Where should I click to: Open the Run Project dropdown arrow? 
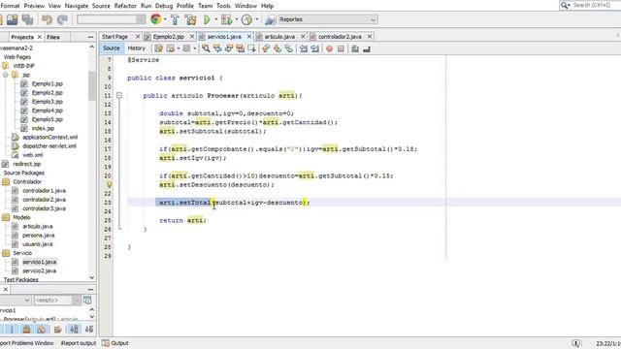point(215,19)
